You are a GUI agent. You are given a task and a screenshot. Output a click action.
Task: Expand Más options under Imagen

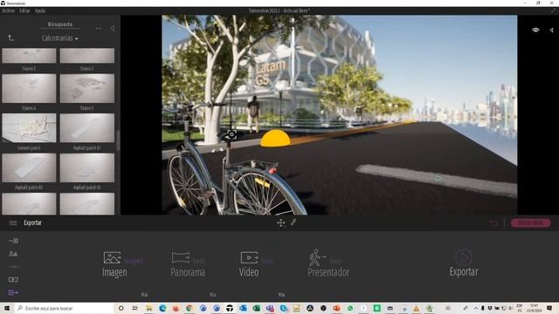(144, 295)
